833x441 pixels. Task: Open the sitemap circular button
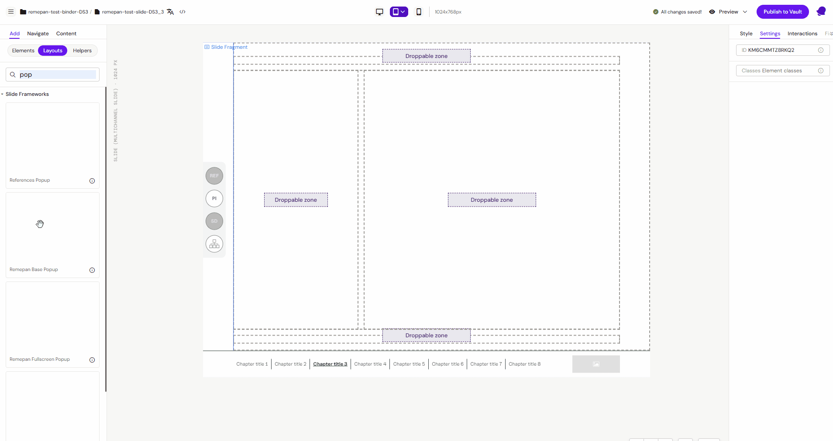[x=214, y=244]
